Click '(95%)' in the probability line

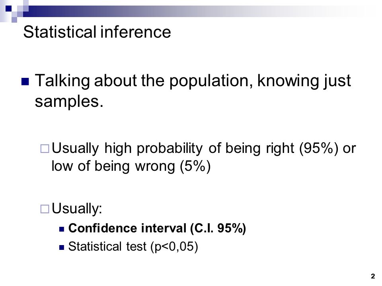coord(319,148)
